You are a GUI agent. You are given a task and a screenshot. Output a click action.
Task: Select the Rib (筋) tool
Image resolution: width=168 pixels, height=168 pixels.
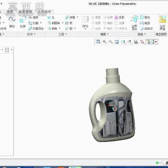(x=69, y=29)
